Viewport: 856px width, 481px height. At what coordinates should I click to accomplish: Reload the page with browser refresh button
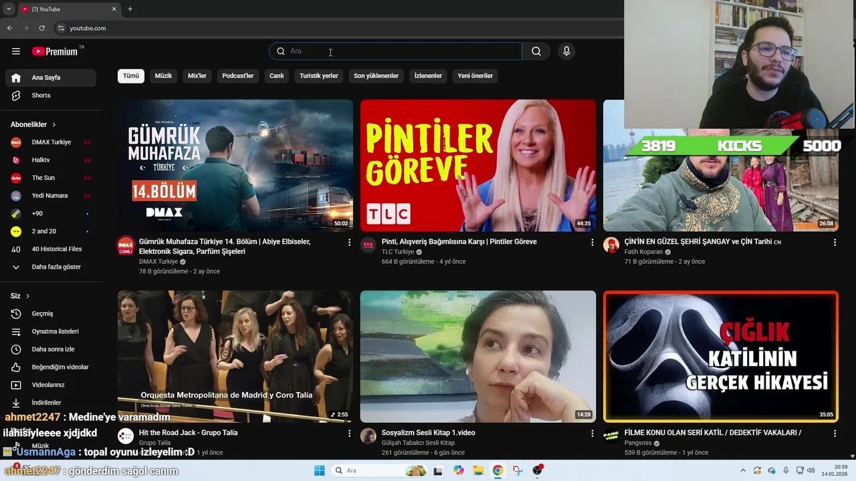coord(41,28)
